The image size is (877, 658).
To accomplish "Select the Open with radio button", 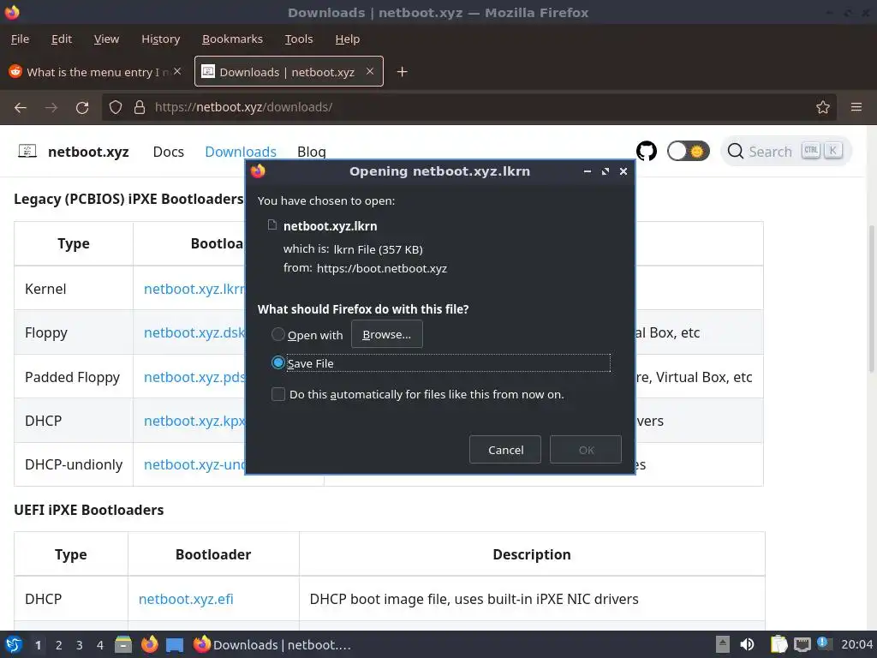I will 278,335.
